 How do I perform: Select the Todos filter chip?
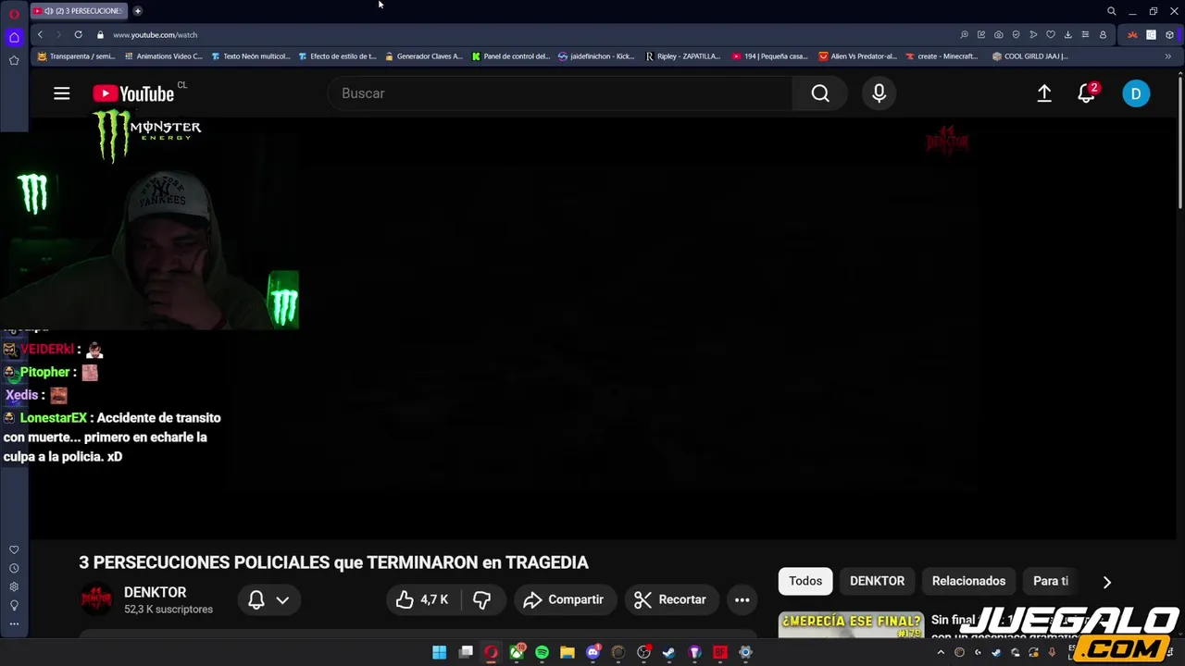click(805, 581)
